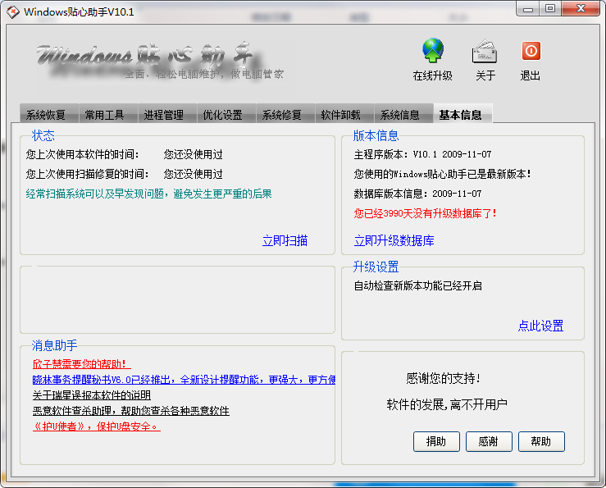Click the 软件的发展,离不开用户 text
The width and height of the screenshot is (606, 488).
447,404
